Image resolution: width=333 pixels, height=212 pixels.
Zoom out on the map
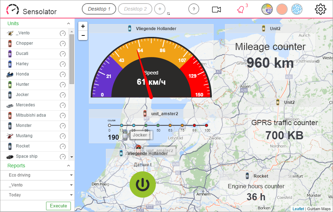pos(83,35)
